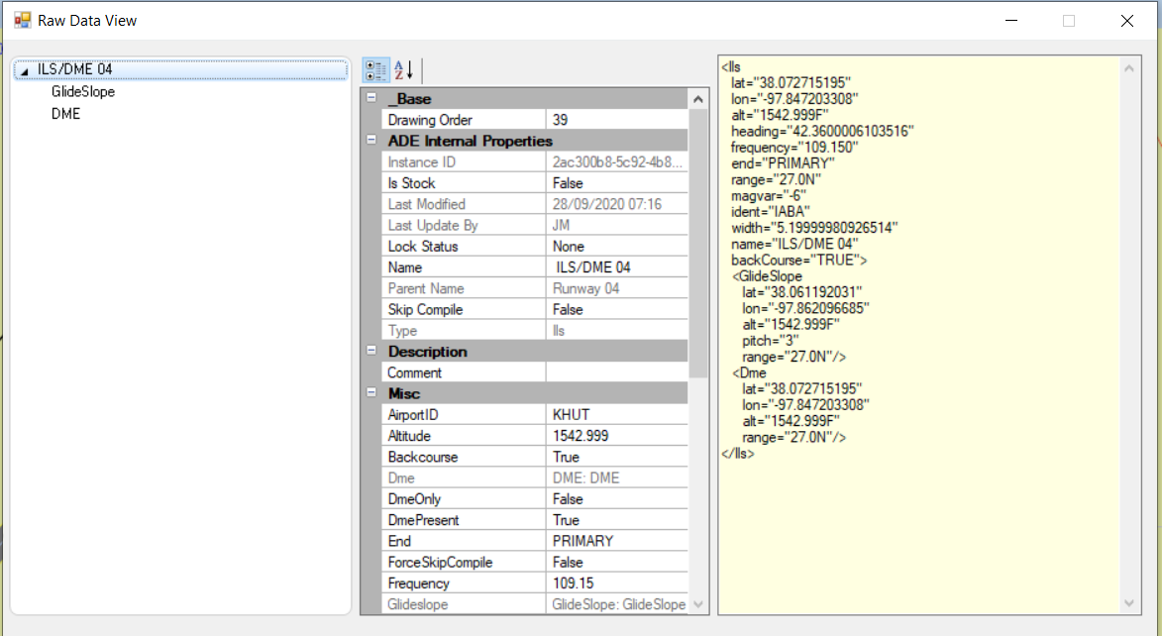
Task: Collapse the ADE Internal Properties category
Action: click(371, 140)
